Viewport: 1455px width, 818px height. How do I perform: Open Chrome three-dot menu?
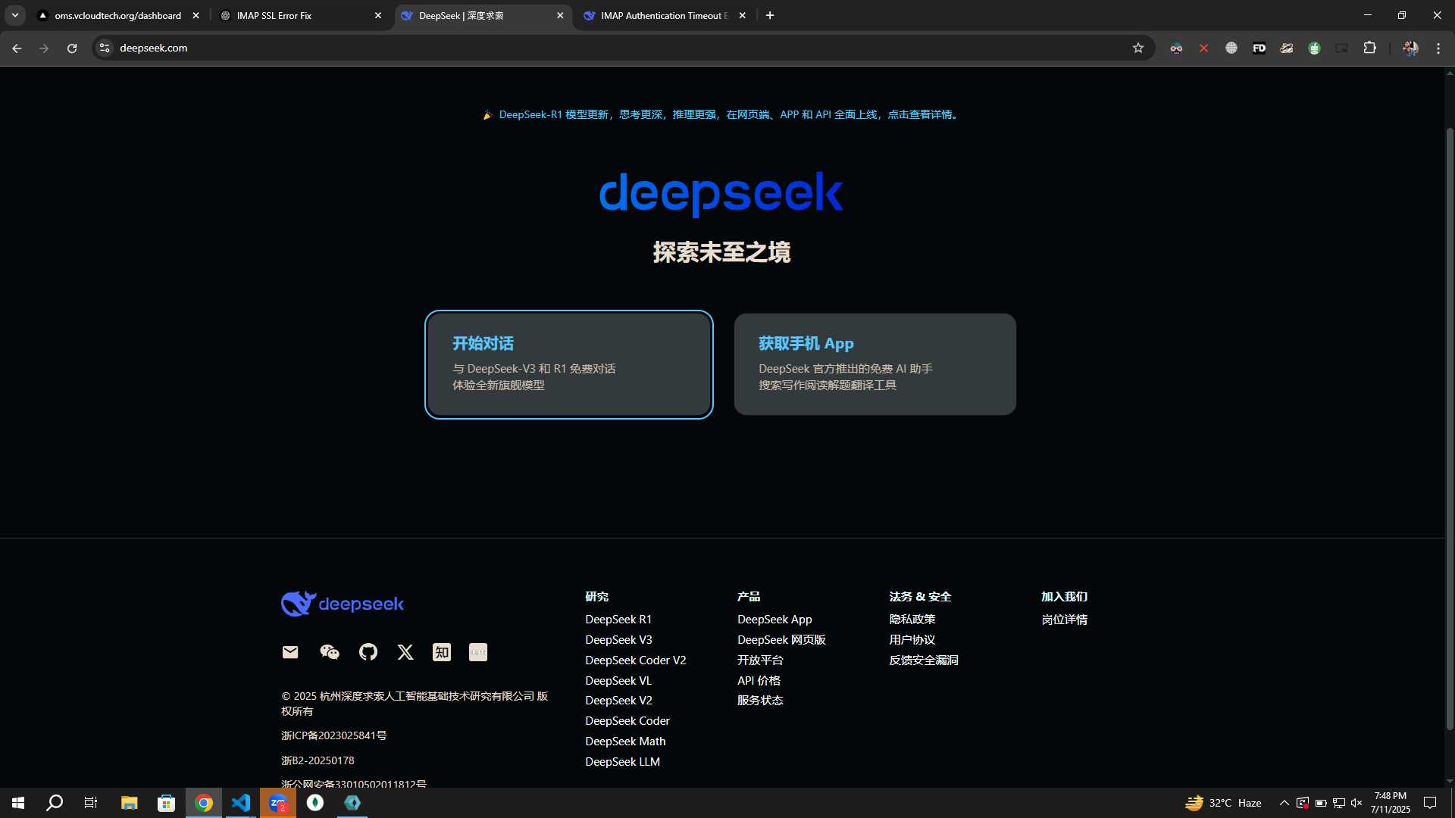point(1438,48)
